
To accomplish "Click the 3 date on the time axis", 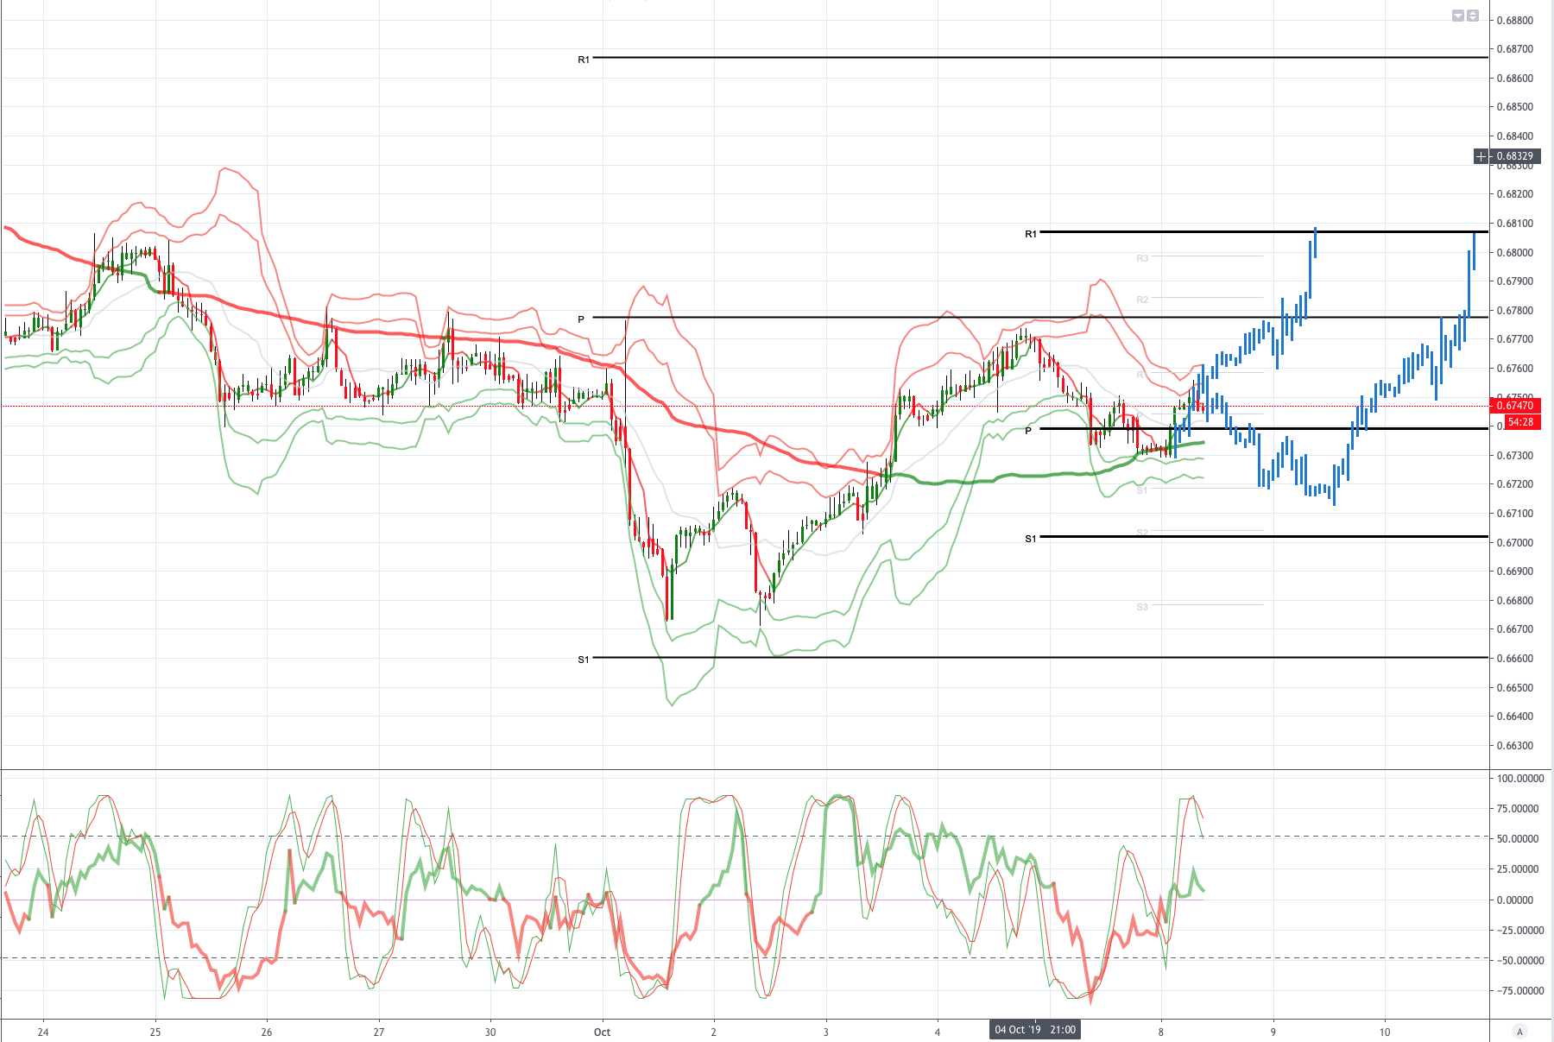I will coord(826,1032).
